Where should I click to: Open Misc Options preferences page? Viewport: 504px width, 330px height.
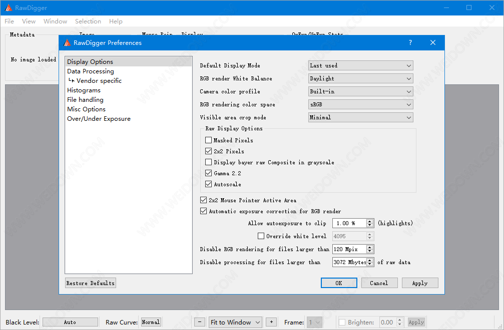129,109
